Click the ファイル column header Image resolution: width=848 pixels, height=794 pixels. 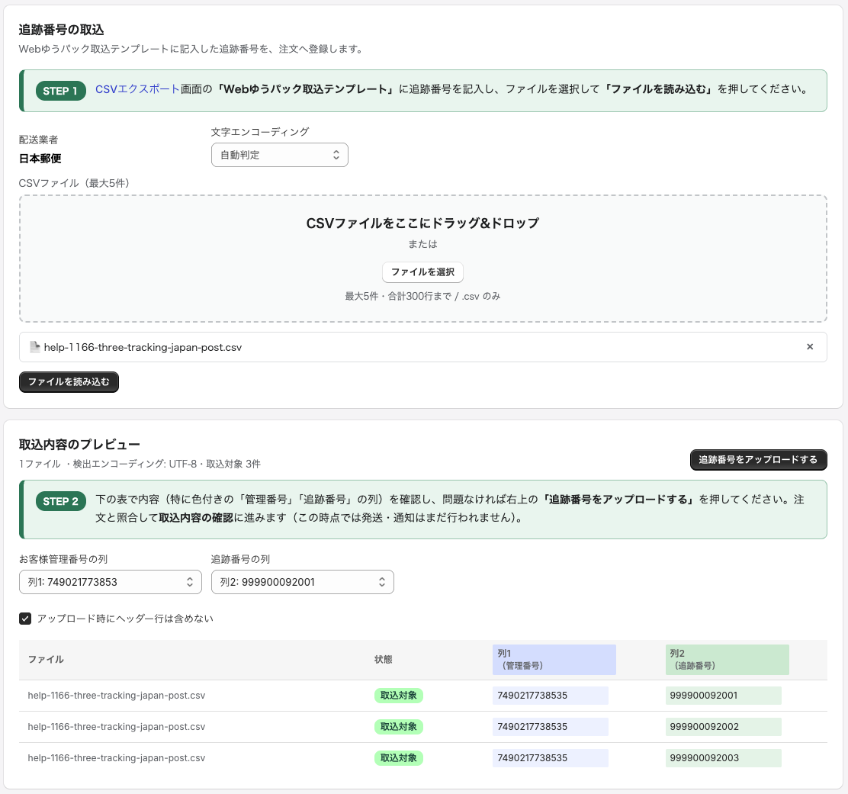[46, 659]
